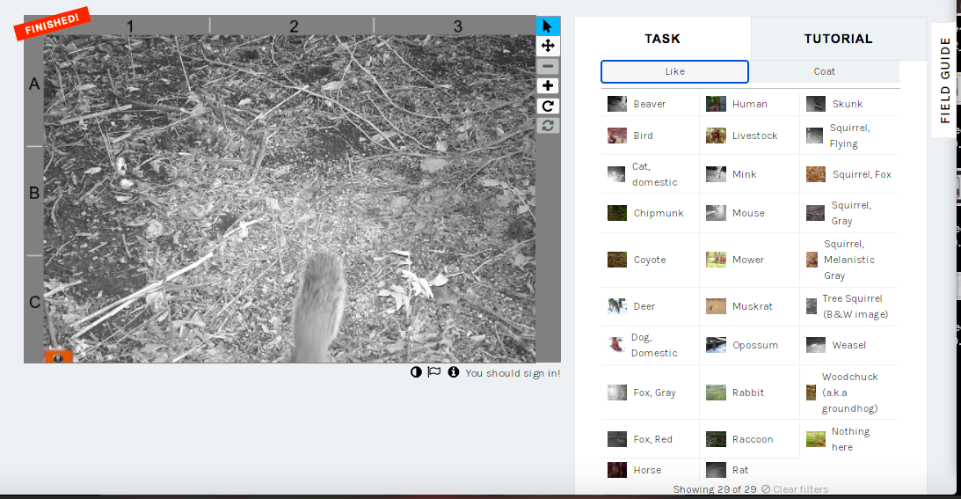Choose Squirrel, Flying

848,136
